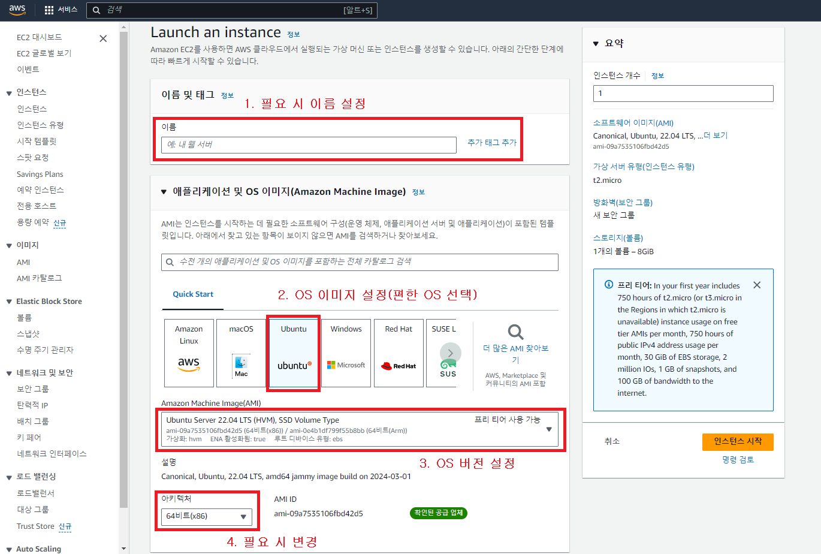
Task: Collapse the 로드 밸런싱 sidebar group
Action: [9, 477]
